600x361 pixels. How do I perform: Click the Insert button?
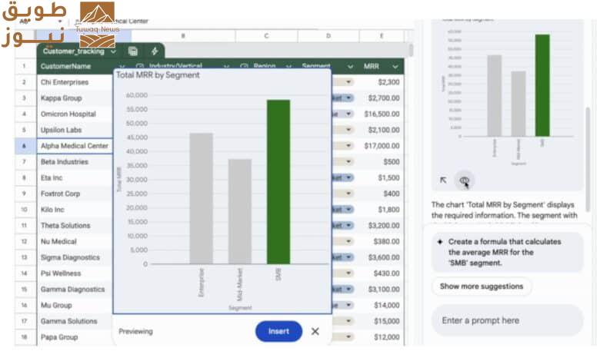click(x=278, y=331)
